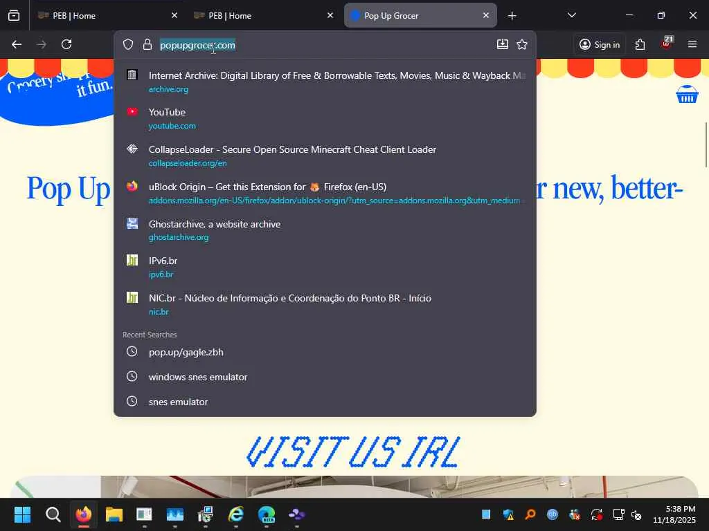Close the second PEB | Home tab
The width and height of the screenshot is (709, 531).
coord(330,15)
